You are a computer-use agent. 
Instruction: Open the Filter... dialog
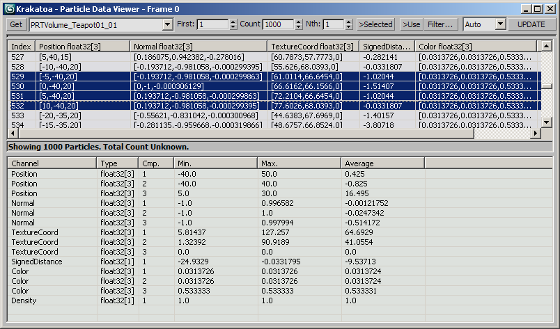440,24
